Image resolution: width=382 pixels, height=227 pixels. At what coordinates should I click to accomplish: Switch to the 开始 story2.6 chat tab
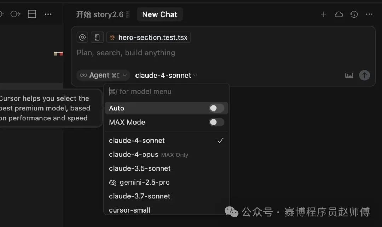click(103, 14)
